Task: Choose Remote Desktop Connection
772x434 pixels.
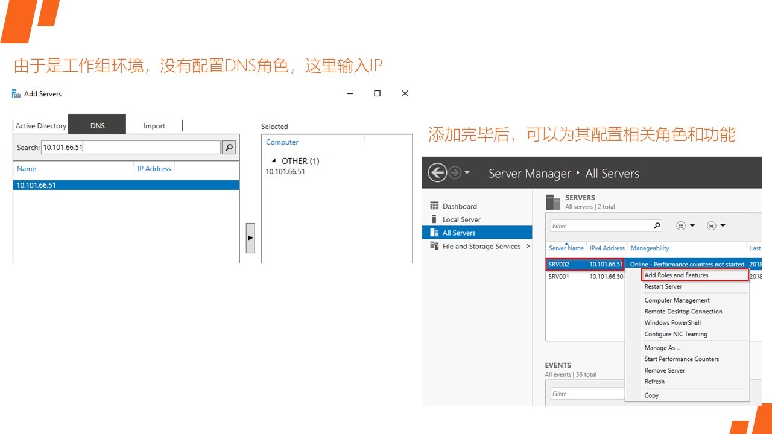Action: point(683,312)
